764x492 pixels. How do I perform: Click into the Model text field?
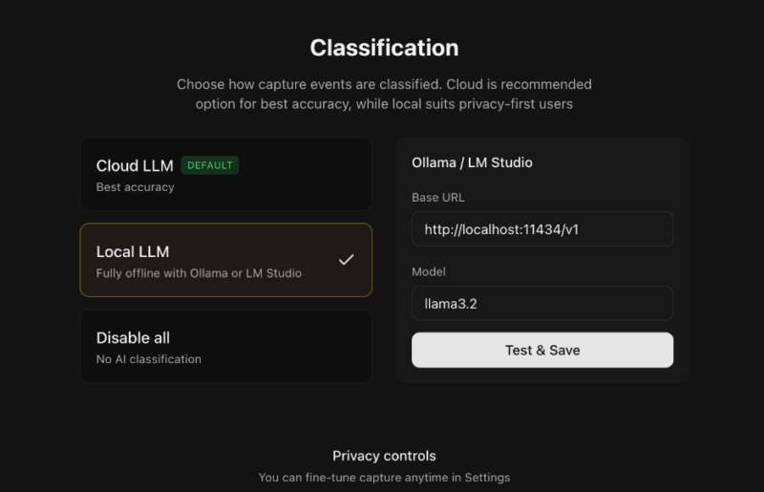tap(541, 304)
